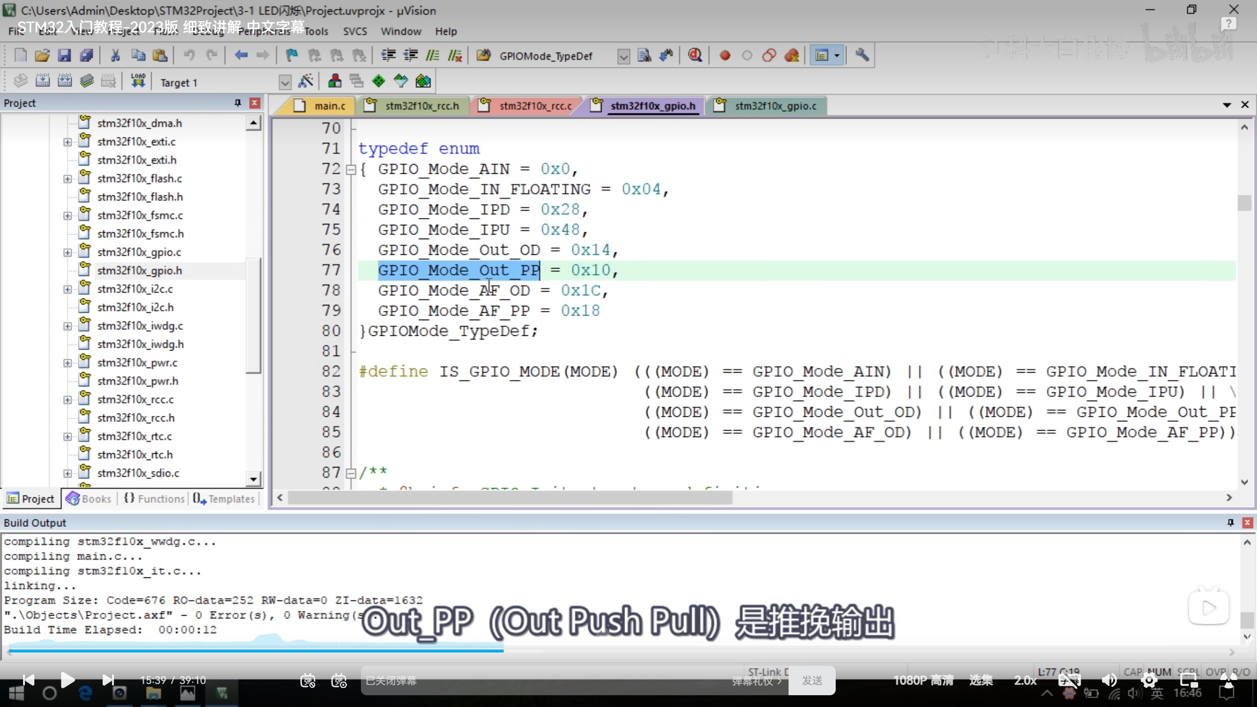The height and width of the screenshot is (707, 1257).
Task: Collapse the enum block at line 72
Action: click(x=351, y=170)
